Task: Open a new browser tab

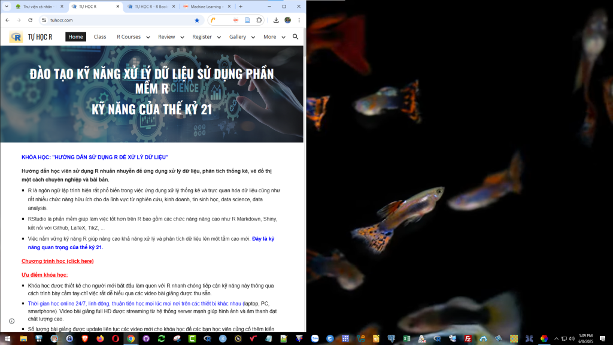Action: click(241, 6)
